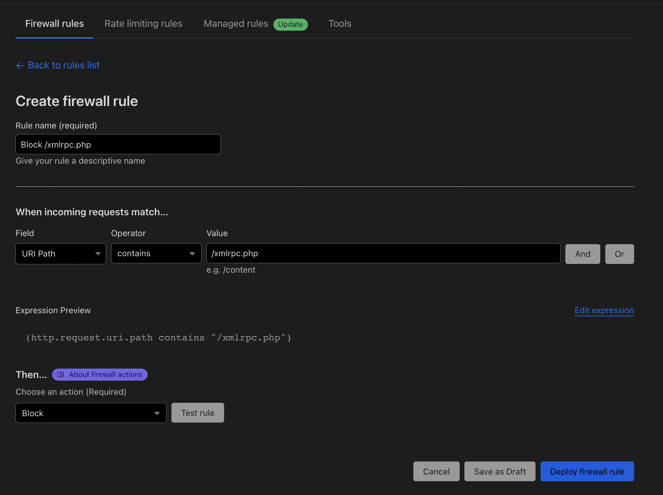Cancel the firewall rule creation
The width and height of the screenshot is (663, 495).
(x=436, y=472)
